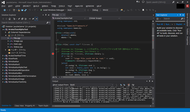Image resolution: width=190 pixels, height=112 pixels.
Task: Start debugging with the green play icon
Action: click(41, 10)
